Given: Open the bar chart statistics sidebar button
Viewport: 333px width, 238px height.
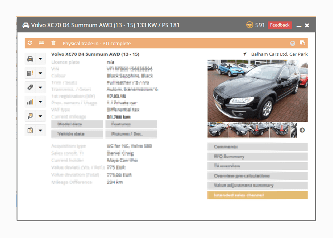Looking at the screenshot, I should [x=30, y=102].
